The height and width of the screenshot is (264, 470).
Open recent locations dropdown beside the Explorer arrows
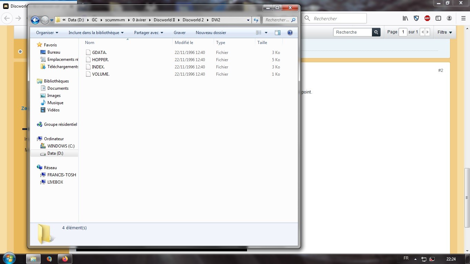point(52,20)
